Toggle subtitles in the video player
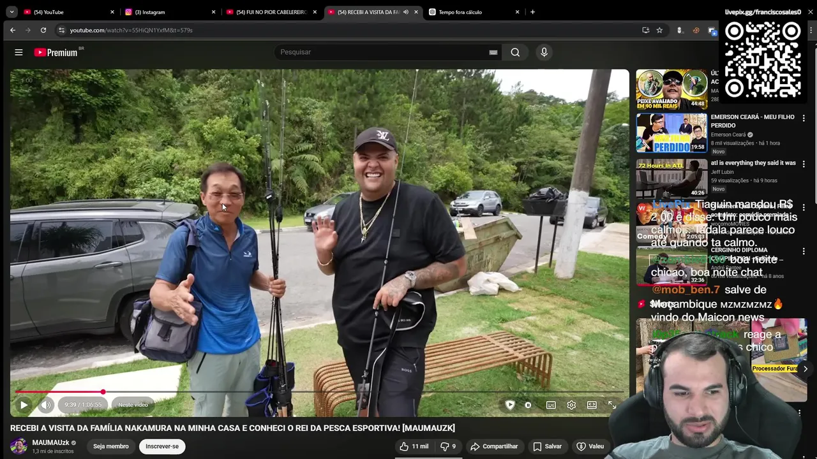Screen dimensions: 817x459 click(551, 405)
